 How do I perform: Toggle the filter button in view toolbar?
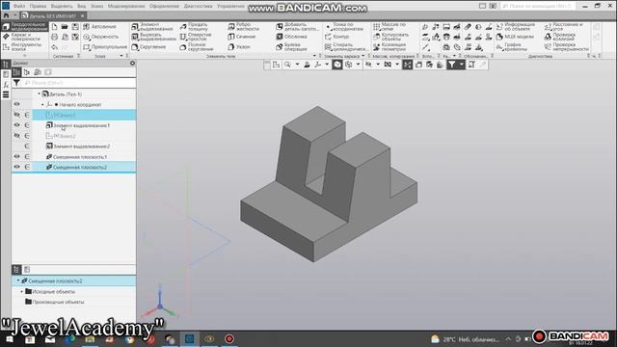click(x=452, y=65)
